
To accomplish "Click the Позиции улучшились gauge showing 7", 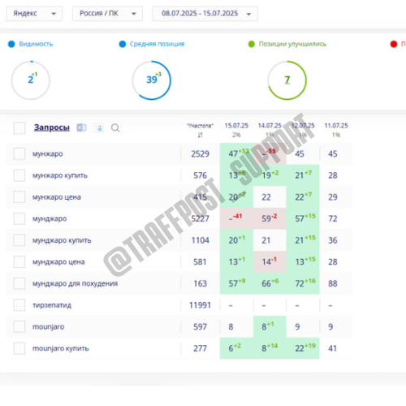I will (287, 80).
